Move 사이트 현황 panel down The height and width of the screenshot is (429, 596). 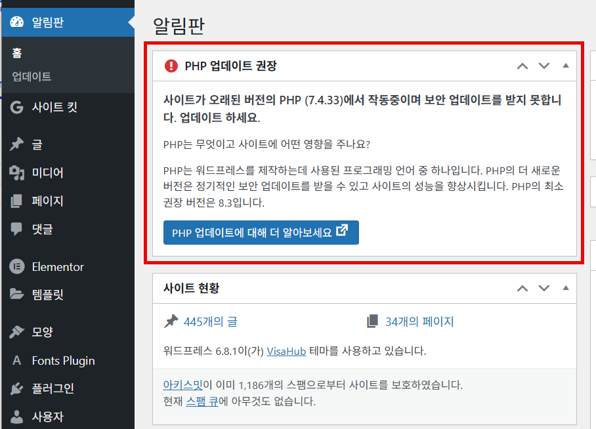click(544, 289)
